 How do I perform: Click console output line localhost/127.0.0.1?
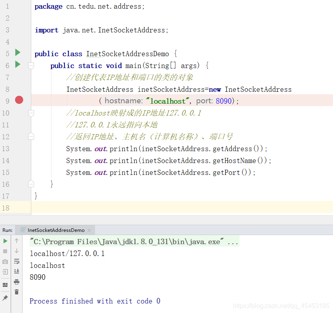click(67, 254)
